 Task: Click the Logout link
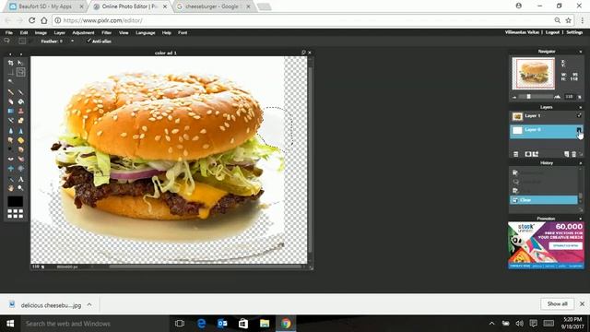(x=552, y=32)
